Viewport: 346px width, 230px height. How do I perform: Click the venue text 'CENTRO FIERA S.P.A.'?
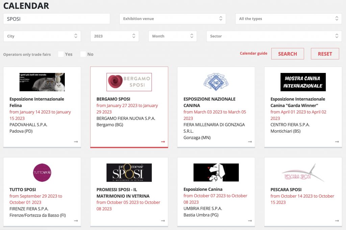tap(290, 125)
